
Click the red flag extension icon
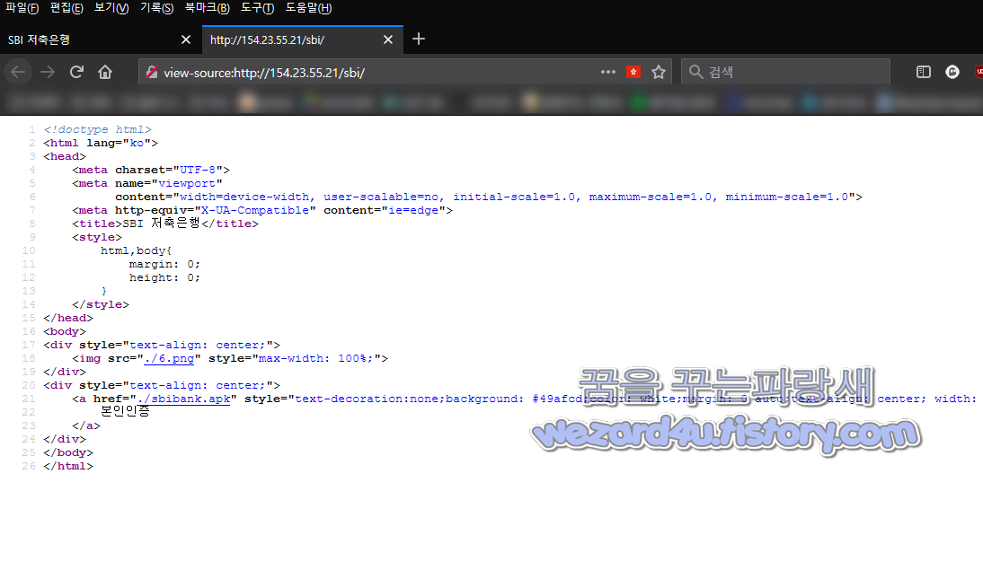(x=633, y=72)
